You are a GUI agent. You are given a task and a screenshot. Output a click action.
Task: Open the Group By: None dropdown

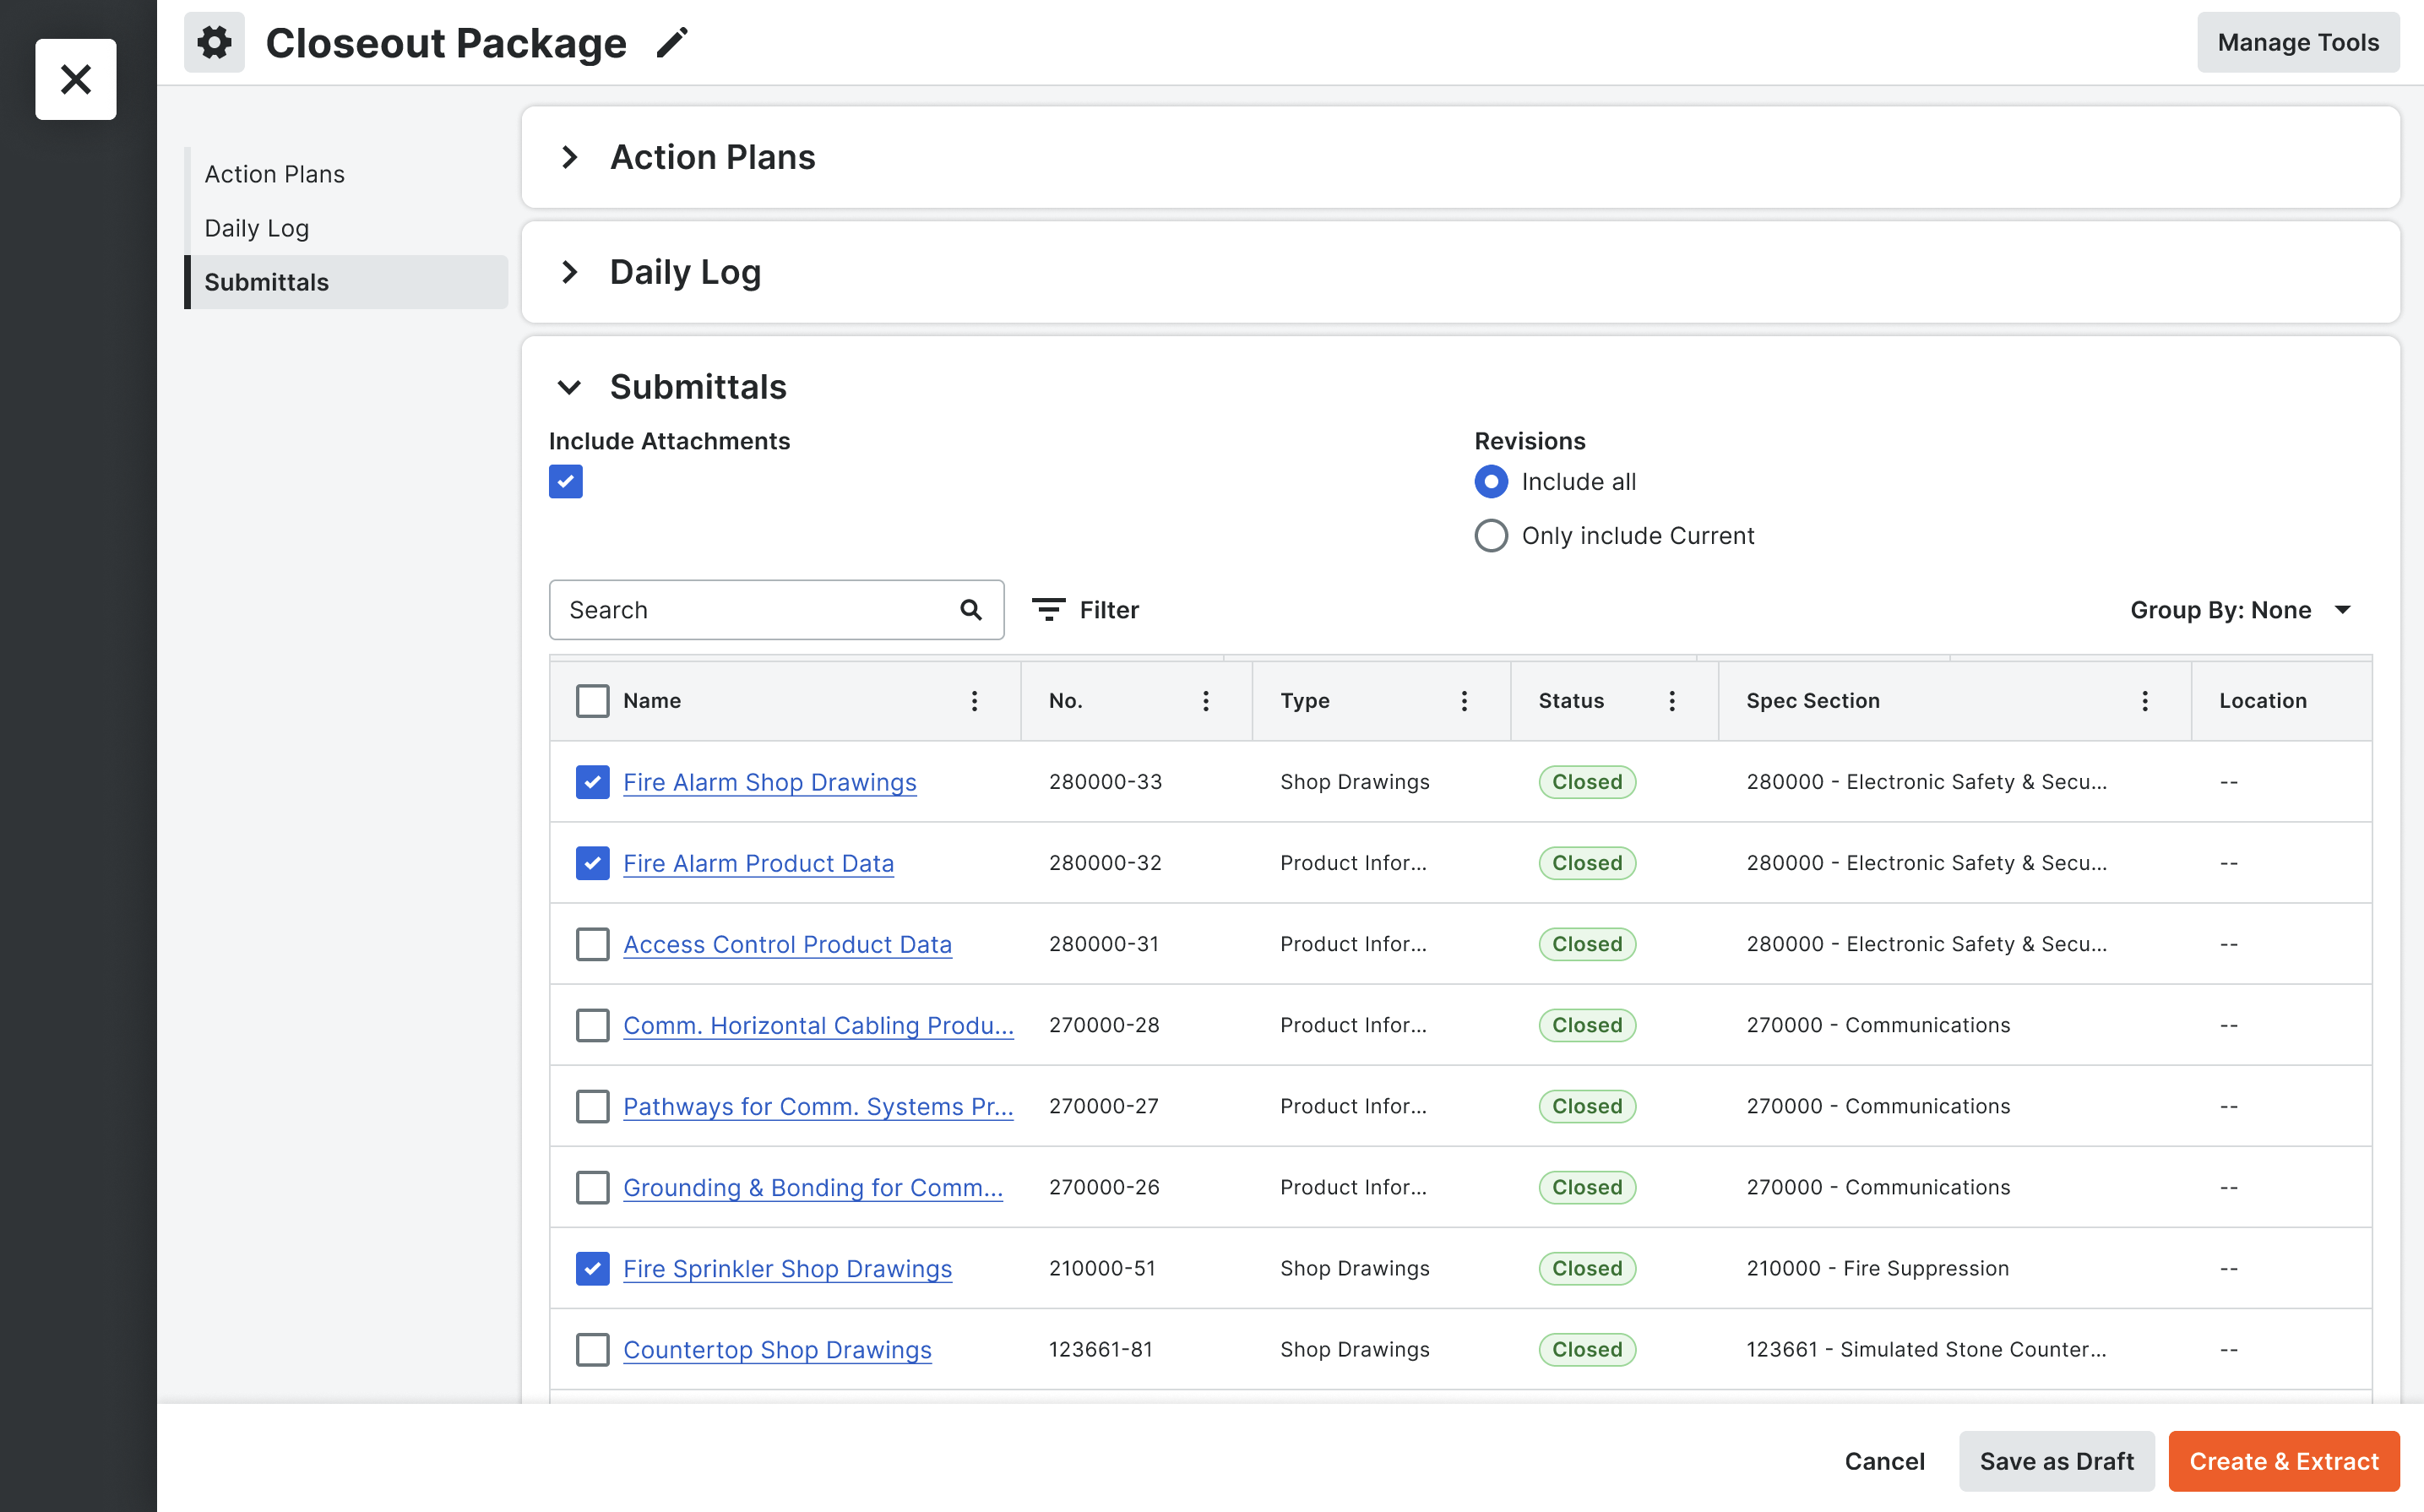pos(2240,610)
